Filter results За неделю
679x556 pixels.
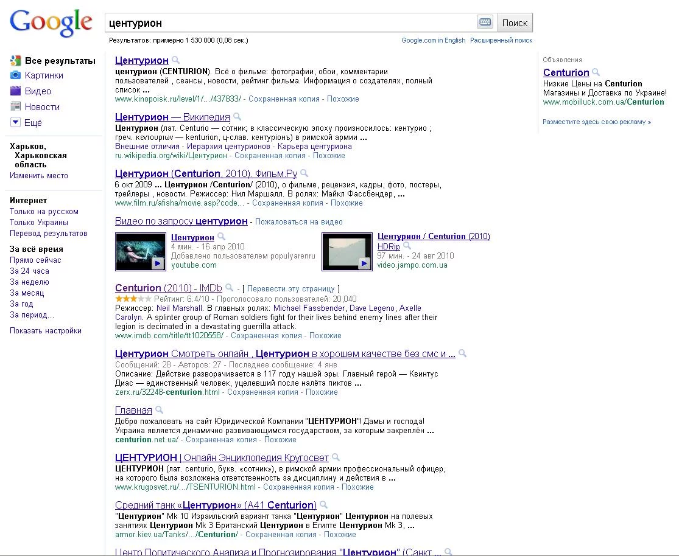[x=29, y=282]
